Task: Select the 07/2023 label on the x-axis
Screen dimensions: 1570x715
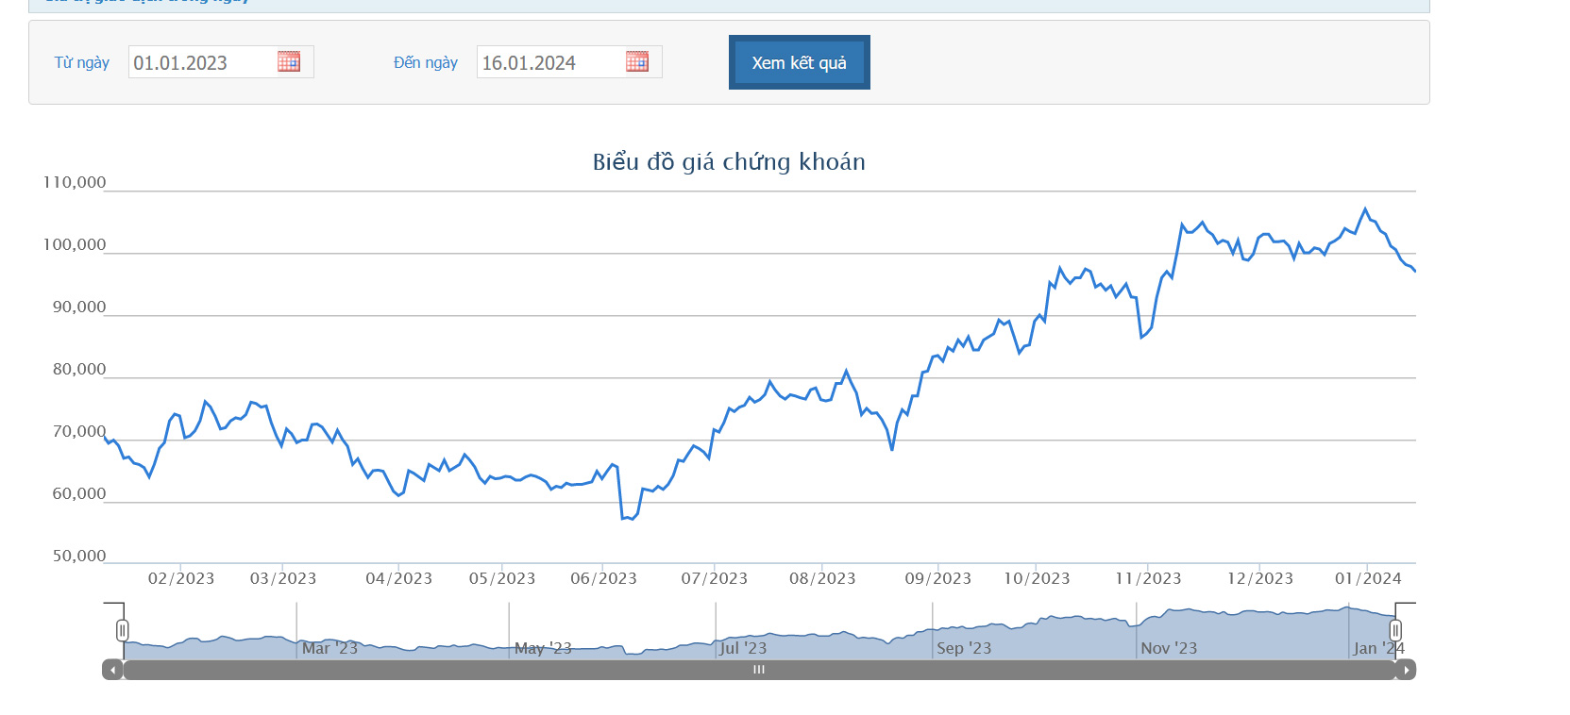Action: (714, 579)
